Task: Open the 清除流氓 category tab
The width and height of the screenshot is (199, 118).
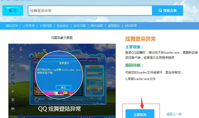Action: tap(11, 26)
